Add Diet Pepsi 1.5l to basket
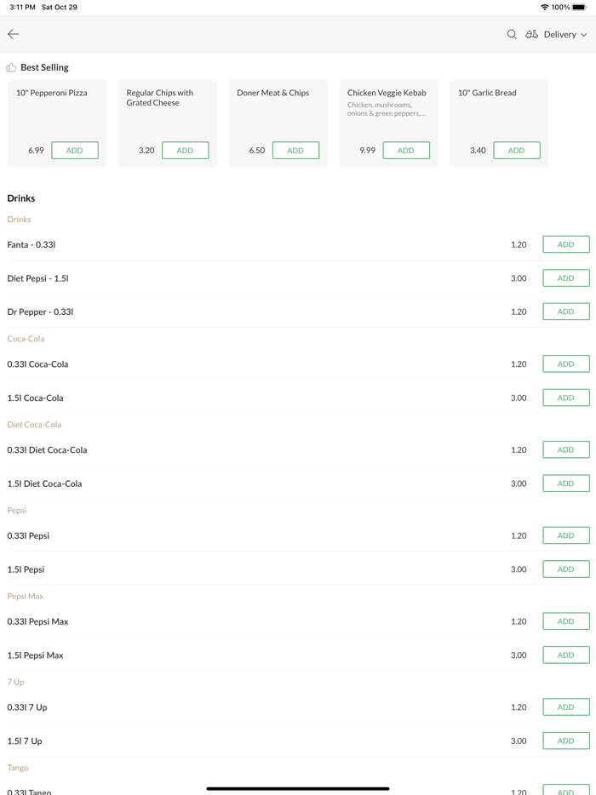 [565, 278]
